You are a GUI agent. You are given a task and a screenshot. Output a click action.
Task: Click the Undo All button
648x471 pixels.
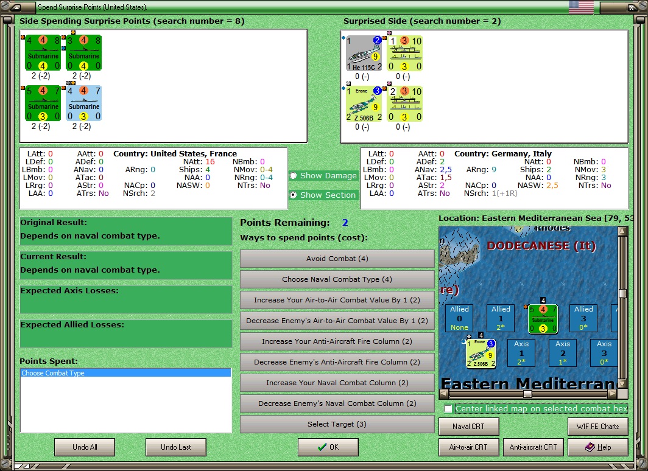tap(85, 447)
